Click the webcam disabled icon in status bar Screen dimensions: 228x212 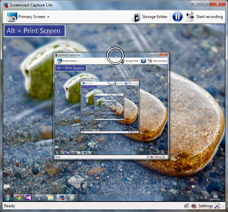[x=194, y=206]
